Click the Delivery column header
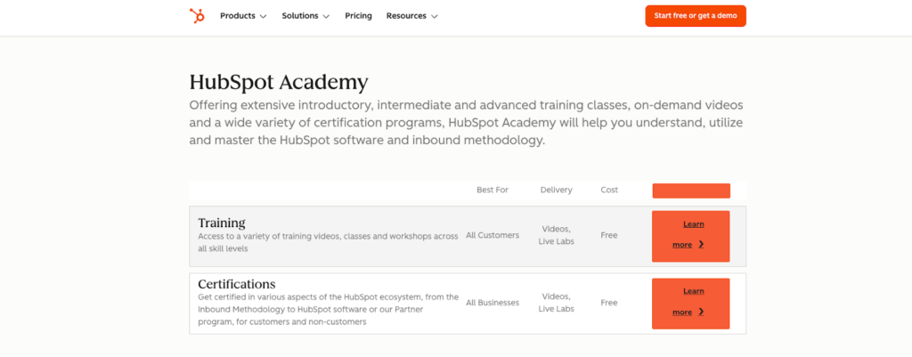The height and width of the screenshot is (357, 912). pyautogui.click(x=556, y=190)
